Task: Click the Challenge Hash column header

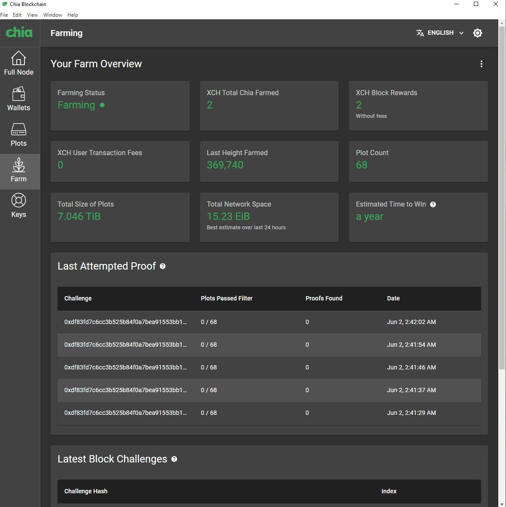Action: click(86, 491)
